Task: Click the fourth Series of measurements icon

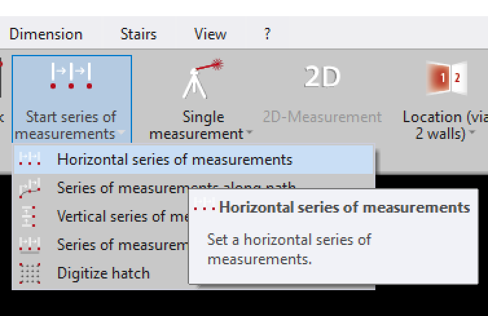Action: point(30,245)
